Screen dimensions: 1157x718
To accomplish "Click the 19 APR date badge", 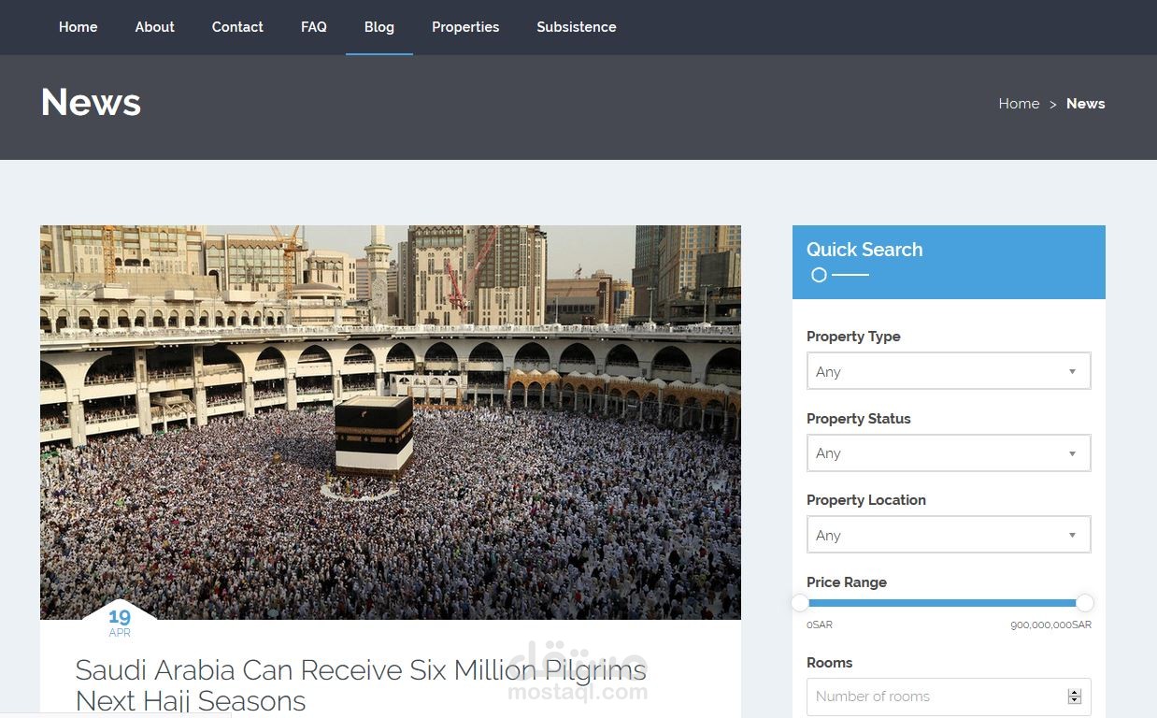I will (x=120, y=622).
